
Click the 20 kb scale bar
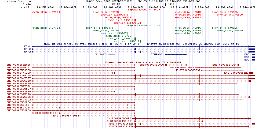143,4
